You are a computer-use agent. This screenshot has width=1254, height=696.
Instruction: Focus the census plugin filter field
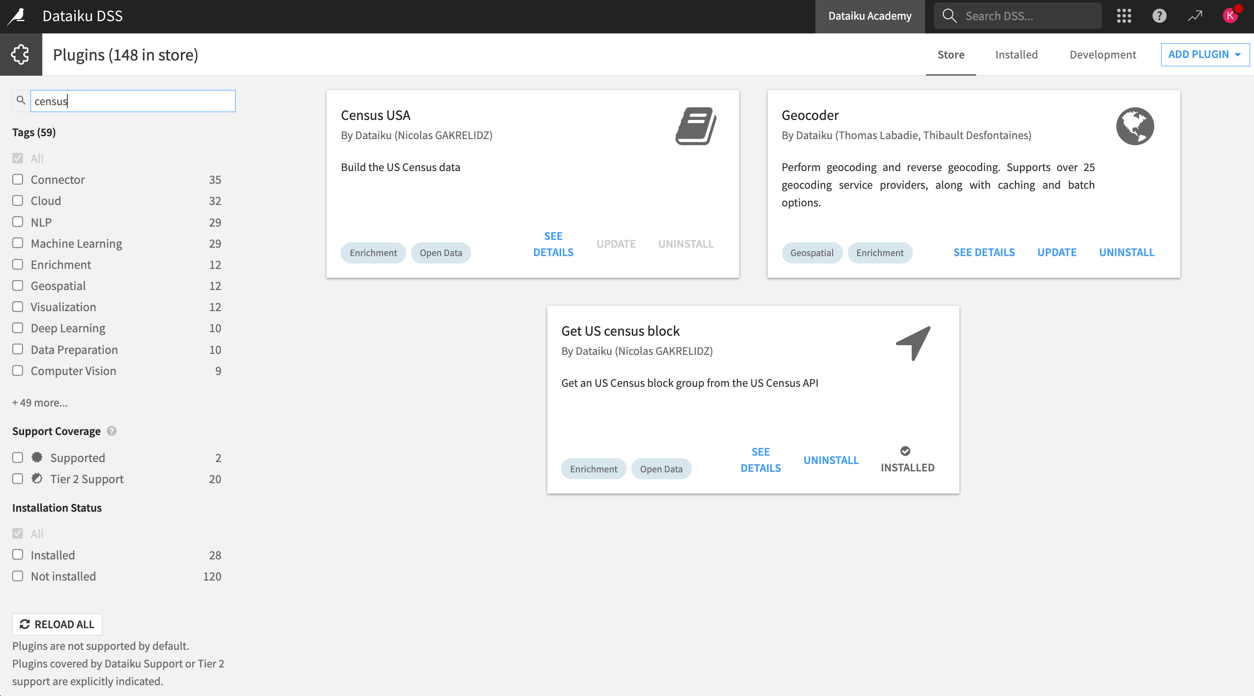(133, 101)
